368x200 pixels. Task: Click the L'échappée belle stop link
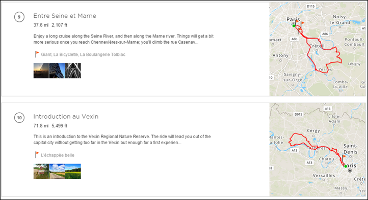click(x=58, y=155)
